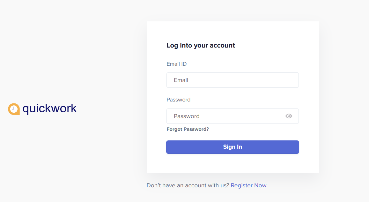
Task: Click the "Log into your account" heading
Action: pyautogui.click(x=201, y=45)
